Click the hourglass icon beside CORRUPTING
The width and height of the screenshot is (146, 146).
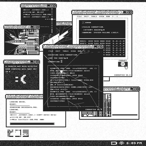click(62, 61)
